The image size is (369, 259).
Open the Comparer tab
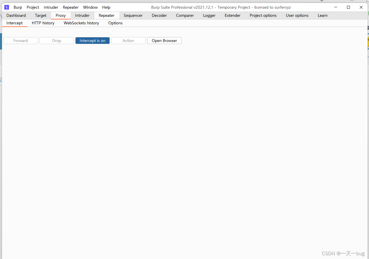coord(185,15)
